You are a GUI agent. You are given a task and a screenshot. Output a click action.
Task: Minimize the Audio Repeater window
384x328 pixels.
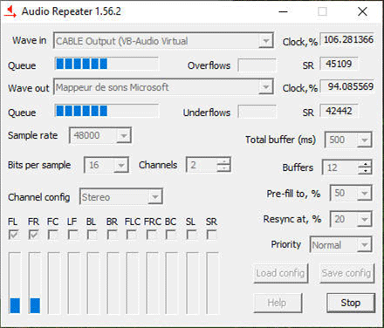pos(283,11)
